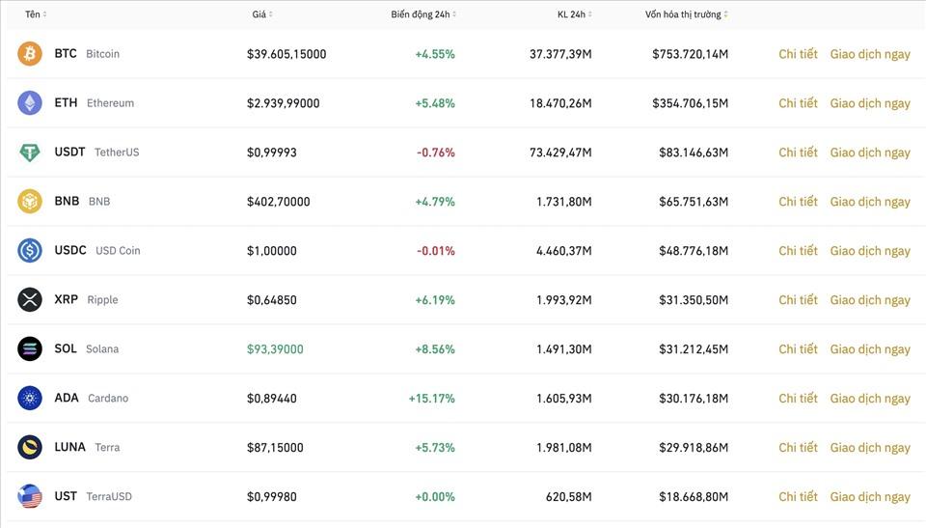Sort by Biến động 24h header

pos(422,14)
